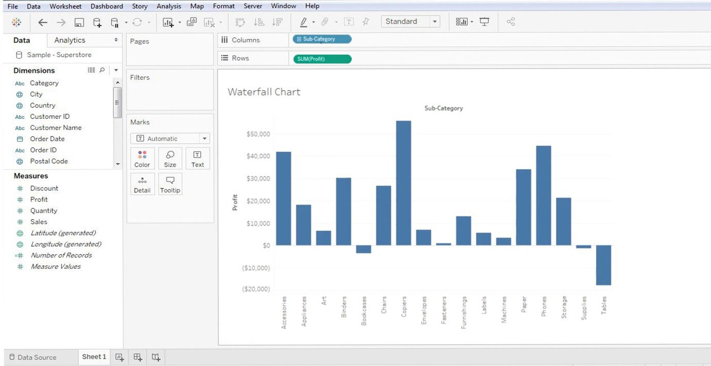Enter Presentation Mode from the toolbar
Viewport: 711px width, 366px height.
(x=484, y=22)
